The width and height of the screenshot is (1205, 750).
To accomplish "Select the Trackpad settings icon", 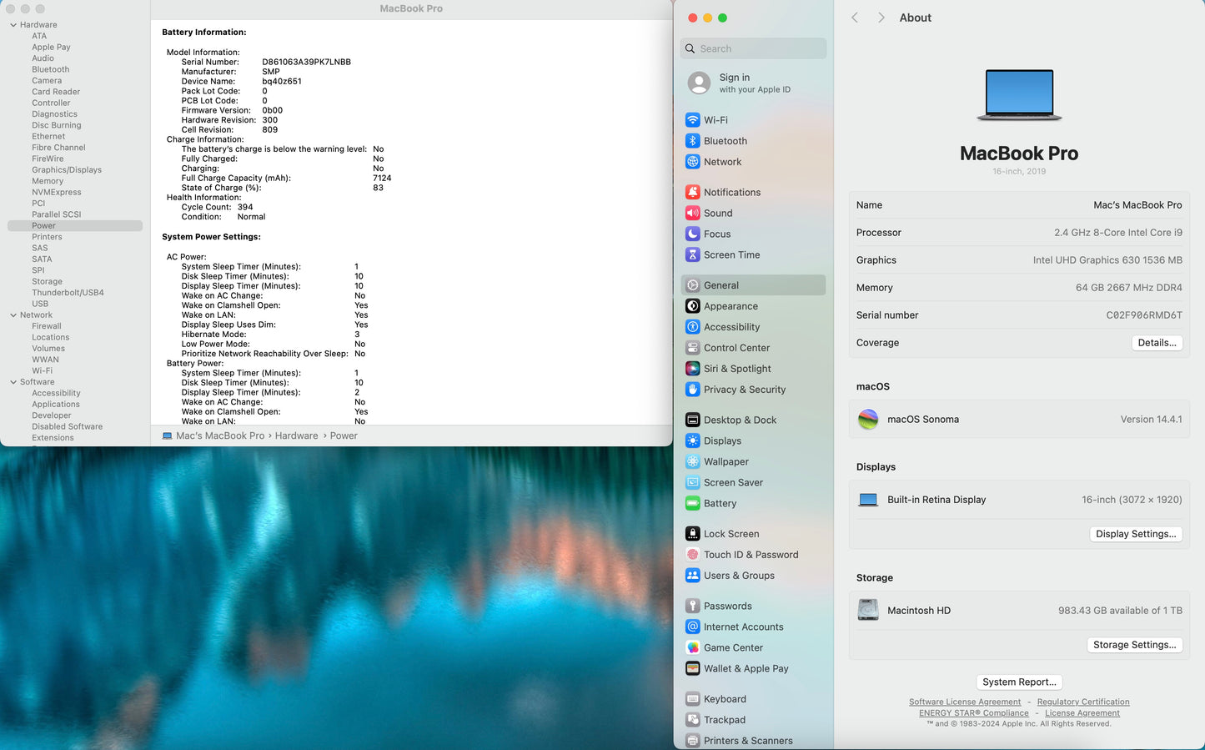I will 692,720.
